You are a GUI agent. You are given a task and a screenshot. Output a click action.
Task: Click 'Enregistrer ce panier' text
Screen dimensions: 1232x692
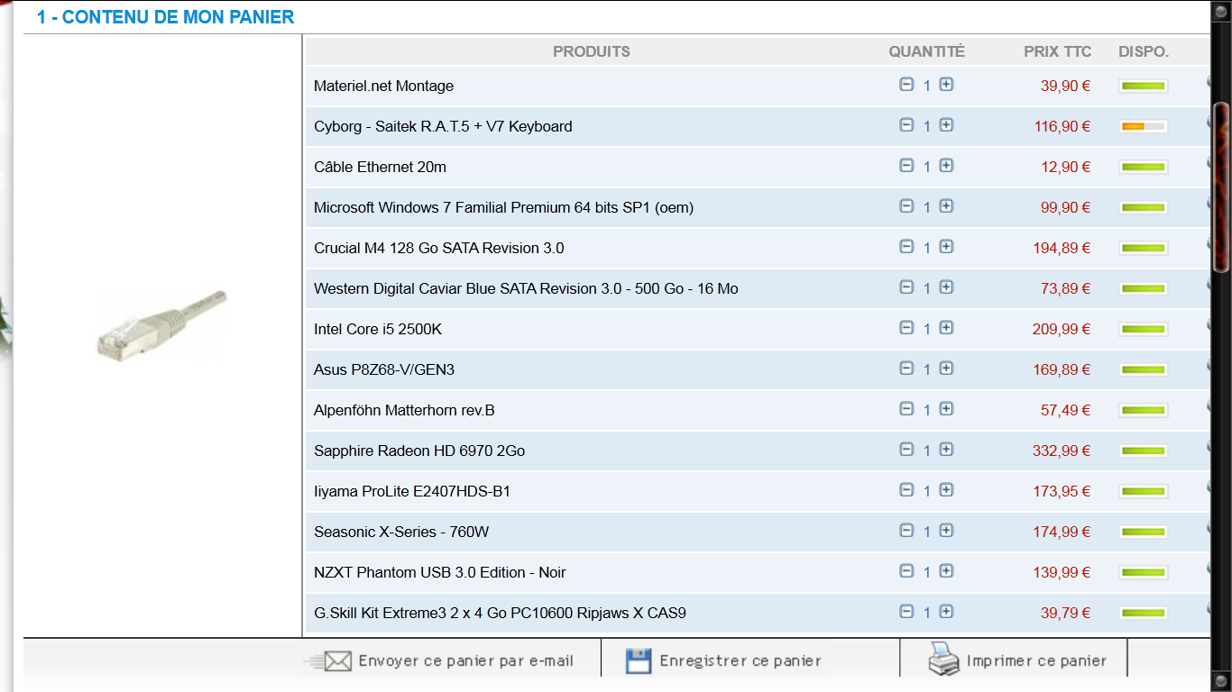point(740,661)
